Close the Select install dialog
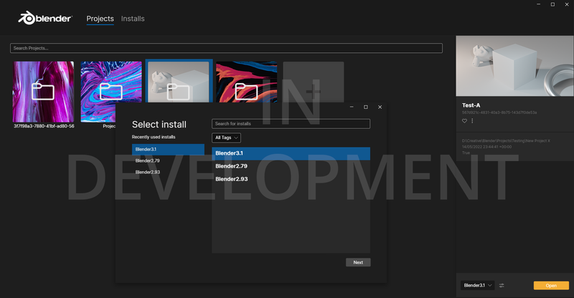Image resolution: width=574 pixels, height=298 pixels. (380, 107)
